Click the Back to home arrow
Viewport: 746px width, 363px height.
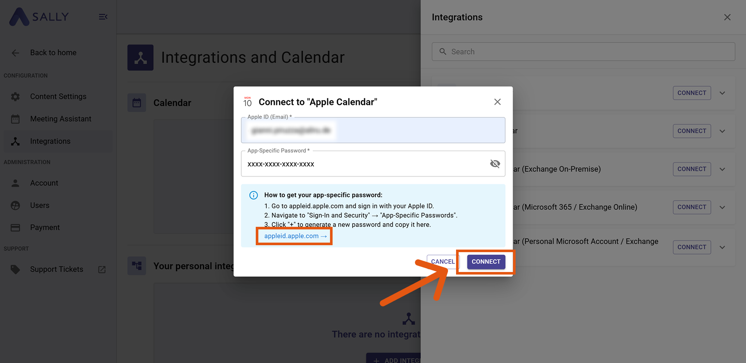tap(15, 53)
